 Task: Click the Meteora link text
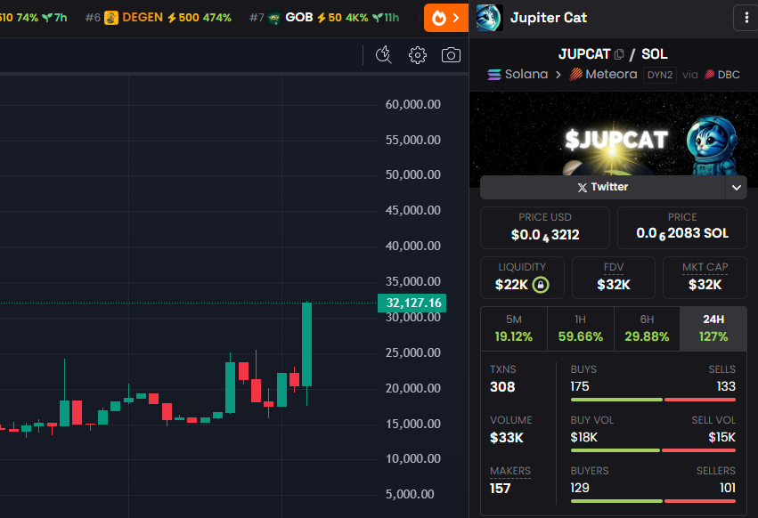611,75
